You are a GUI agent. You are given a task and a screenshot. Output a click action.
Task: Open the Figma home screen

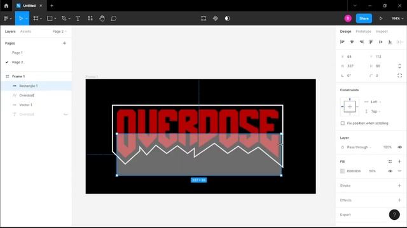tap(6, 6)
